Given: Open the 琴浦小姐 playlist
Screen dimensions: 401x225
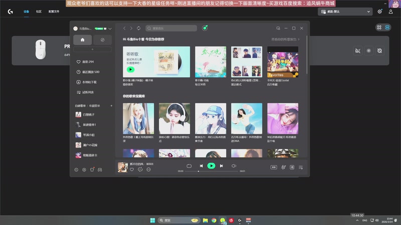Looking at the screenshot, I should pyautogui.click(x=85, y=135).
